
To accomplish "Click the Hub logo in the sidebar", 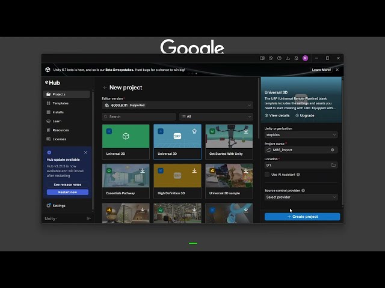I will point(52,83).
